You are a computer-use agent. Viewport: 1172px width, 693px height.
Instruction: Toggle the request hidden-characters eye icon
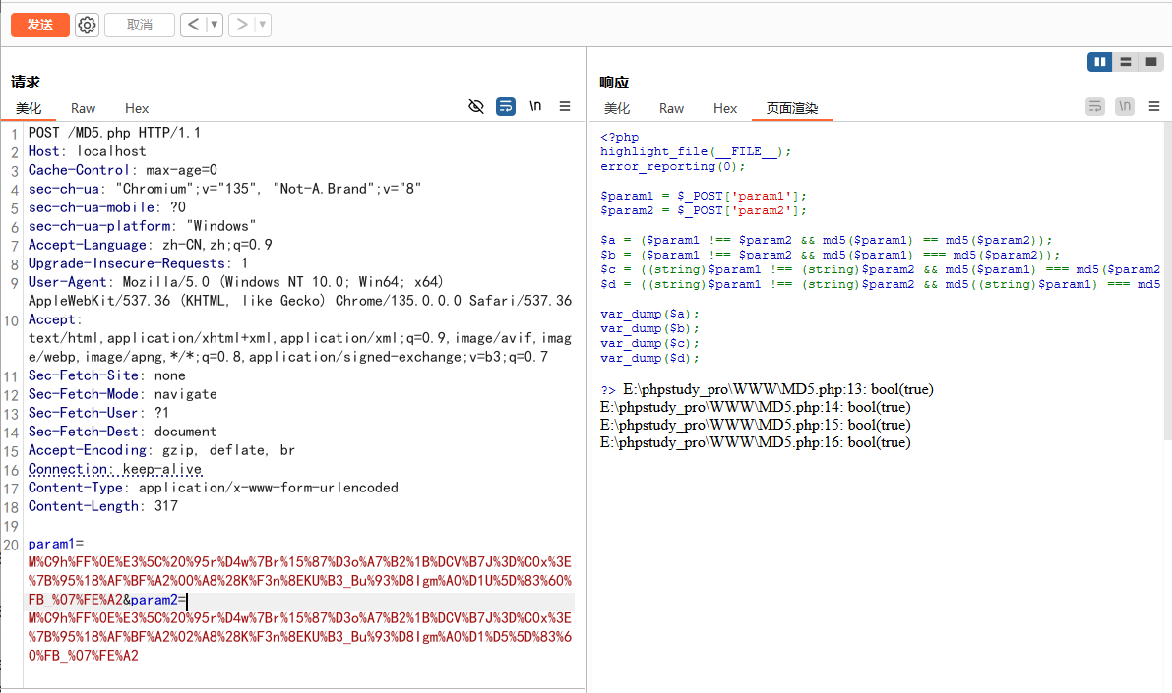click(476, 106)
